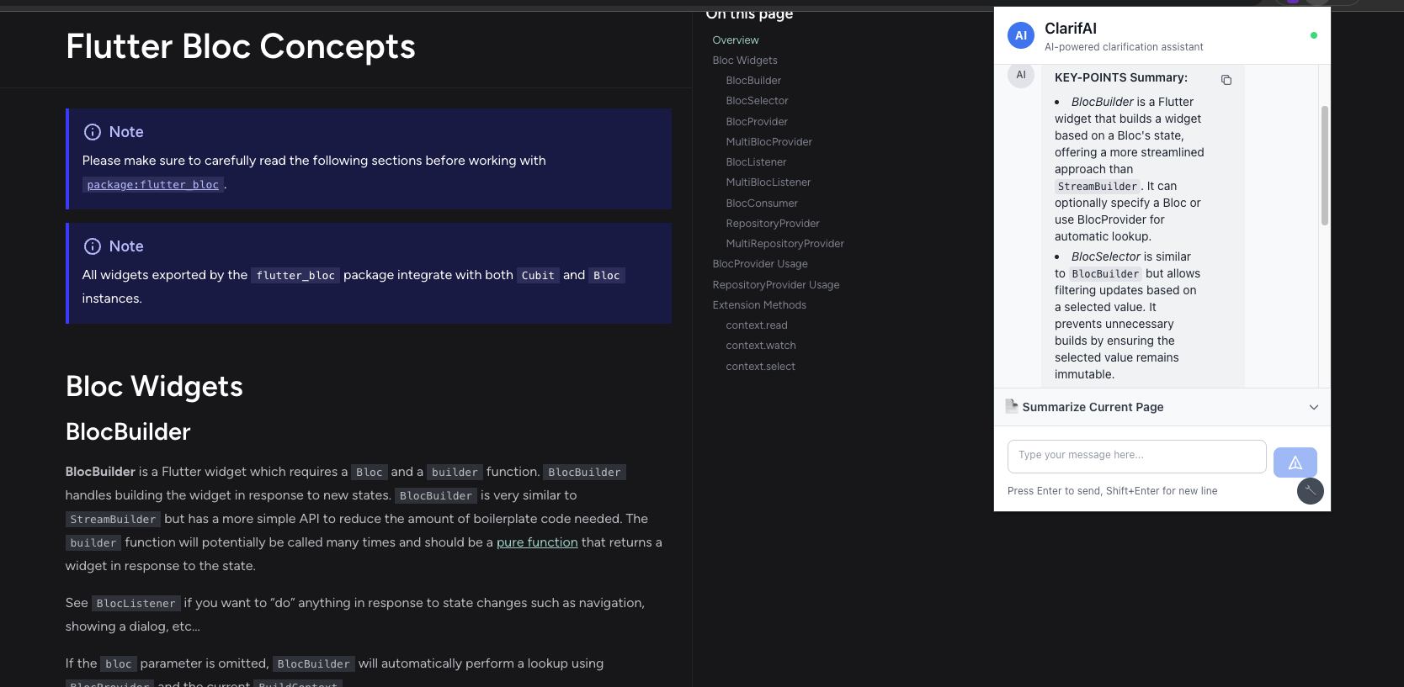This screenshot has width=1404, height=687.
Task: Click the document icon beside Summarize Current Page
Action: pos(1012,406)
